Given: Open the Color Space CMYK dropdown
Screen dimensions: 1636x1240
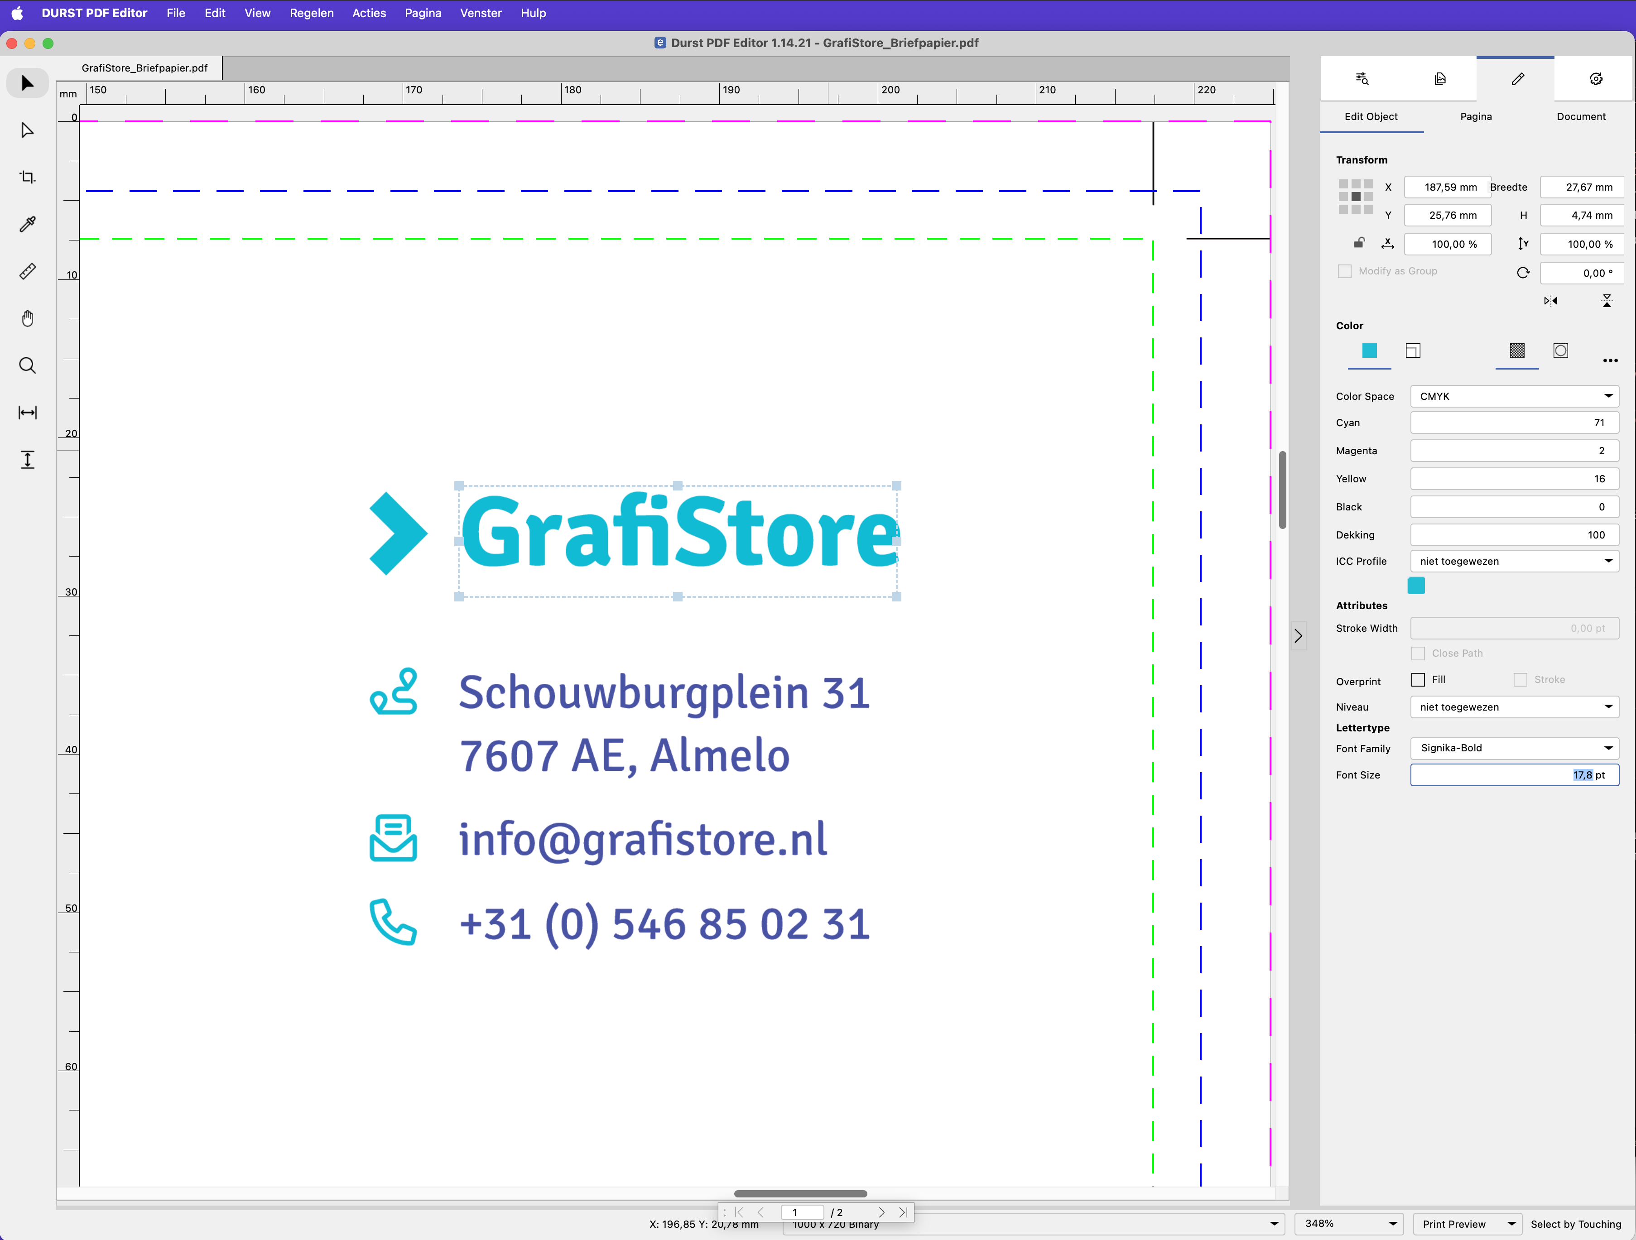Looking at the screenshot, I should pos(1514,396).
